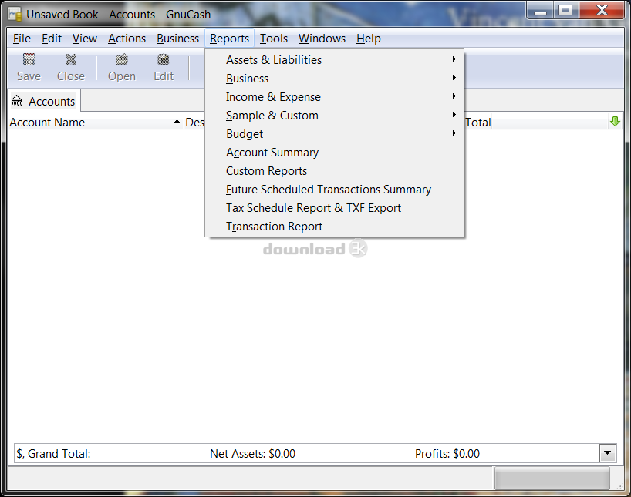The height and width of the screenshot is (497, 631).
Task: Click the bank icon on Accounts tab
Action: click(17, 101)
